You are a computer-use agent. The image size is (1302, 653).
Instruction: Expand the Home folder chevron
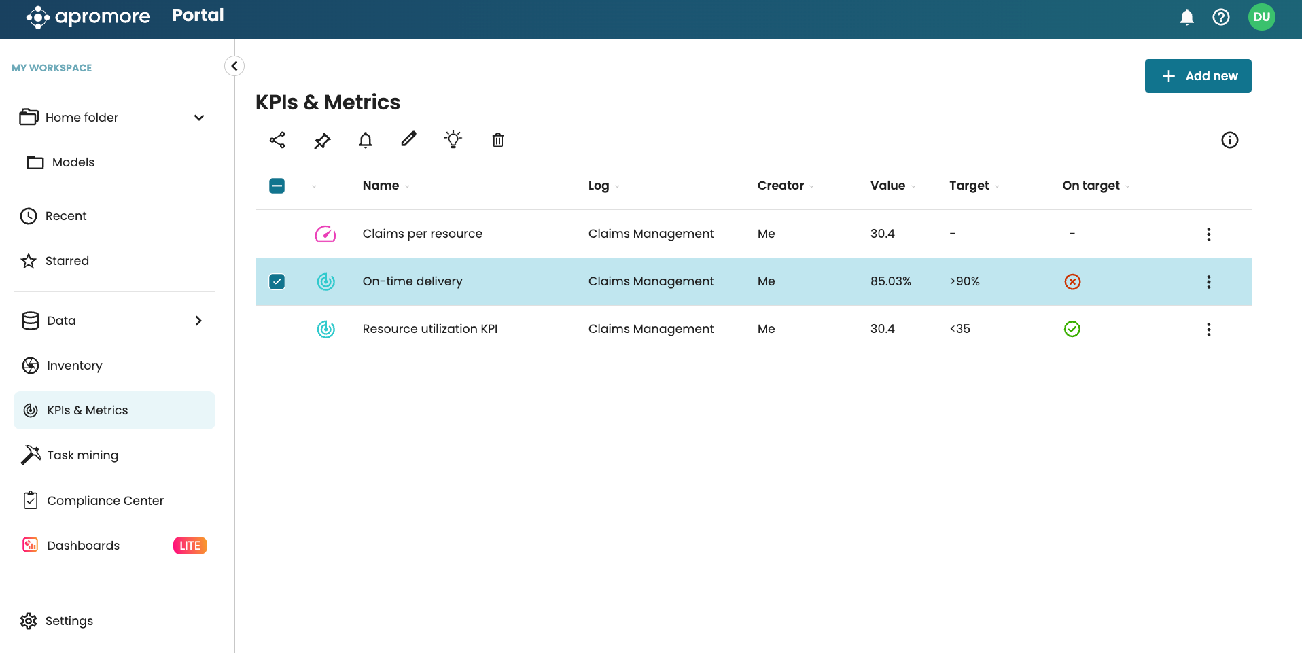199,118
